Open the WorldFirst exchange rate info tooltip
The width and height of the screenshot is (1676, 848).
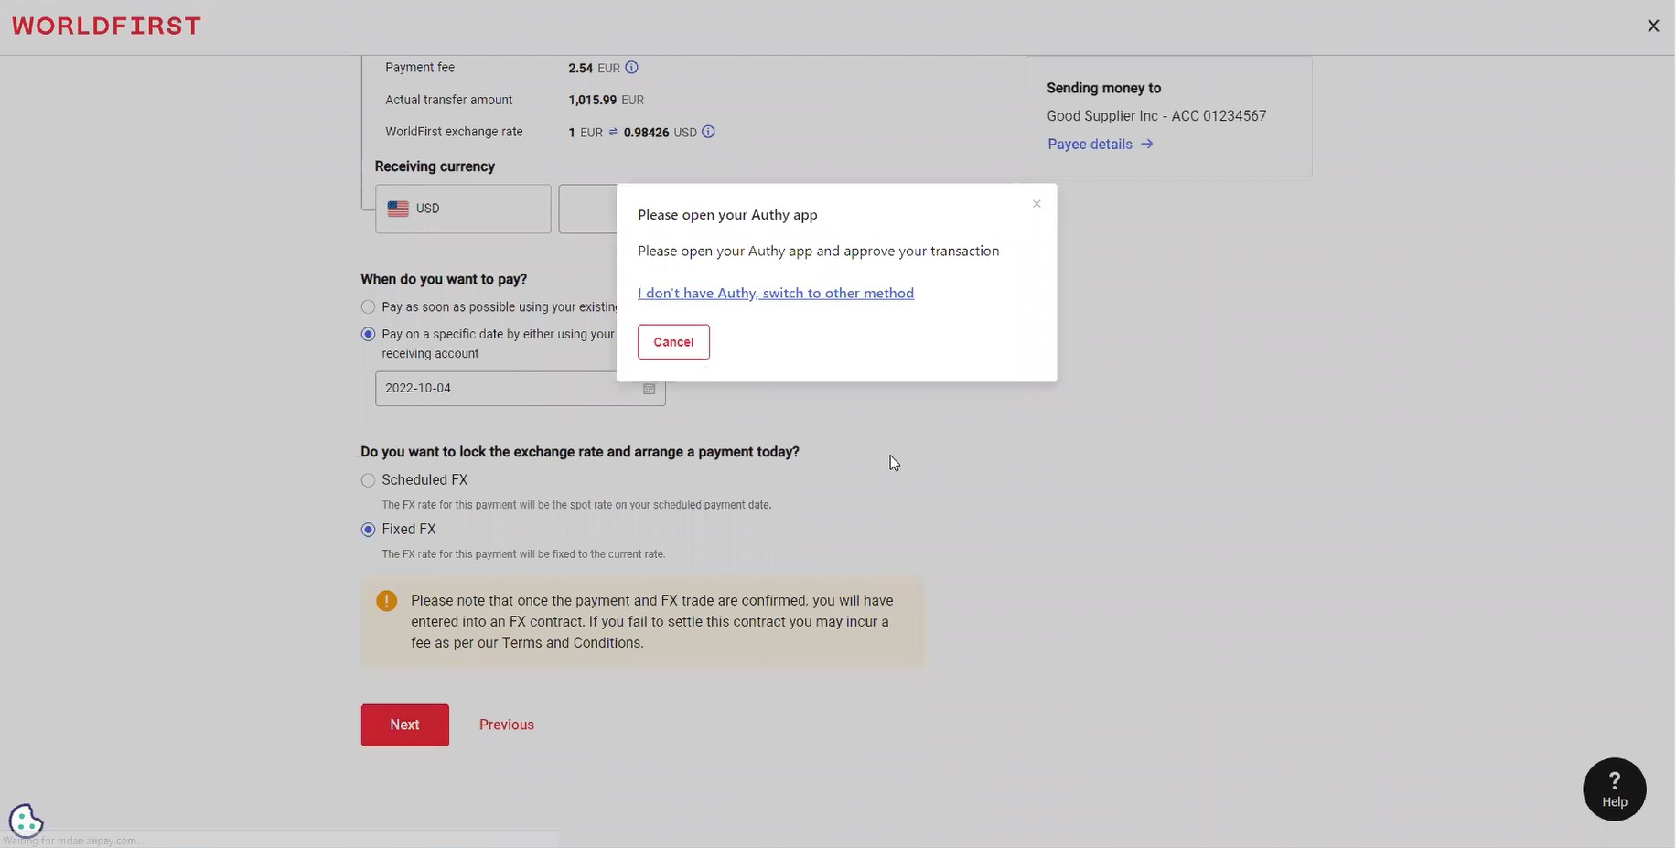[707, 132]
